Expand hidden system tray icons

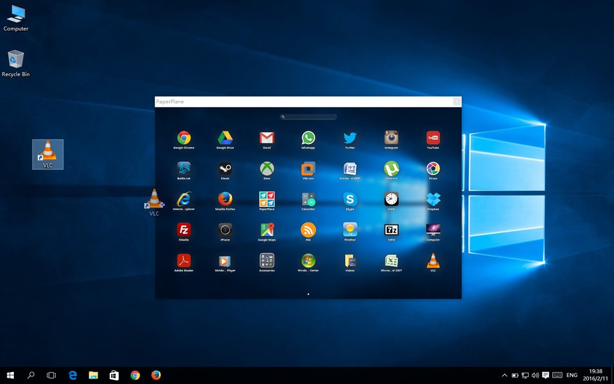click(504, 376)
